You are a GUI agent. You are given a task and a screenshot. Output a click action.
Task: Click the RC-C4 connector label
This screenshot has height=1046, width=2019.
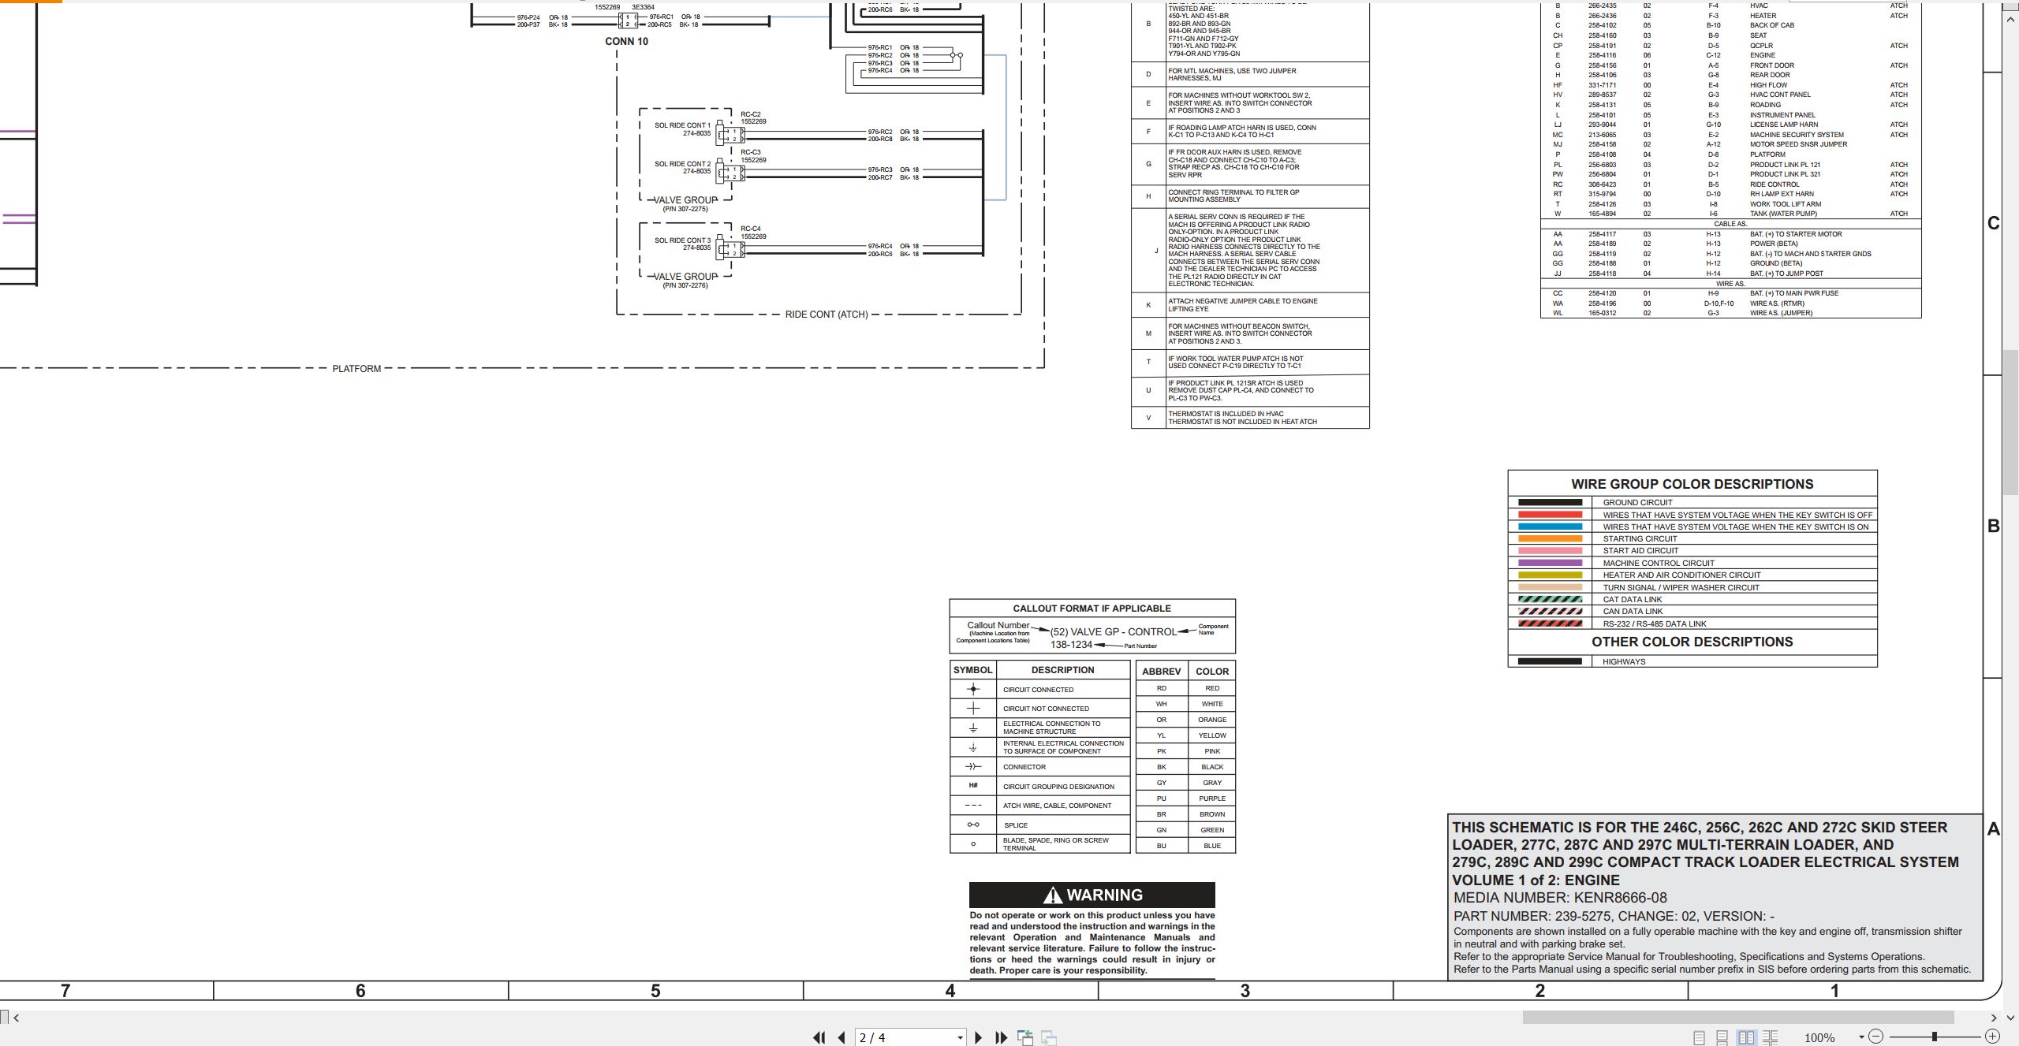(x=750, y=229)
